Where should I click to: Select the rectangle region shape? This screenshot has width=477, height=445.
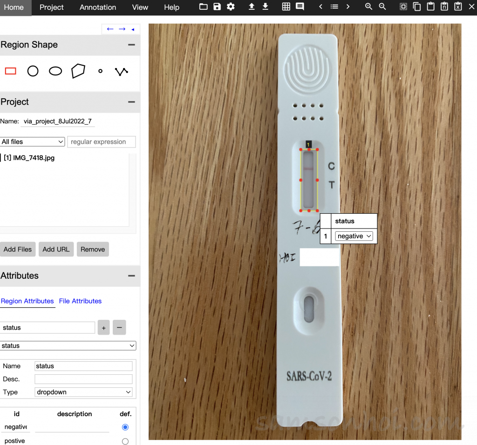(11, 71)
